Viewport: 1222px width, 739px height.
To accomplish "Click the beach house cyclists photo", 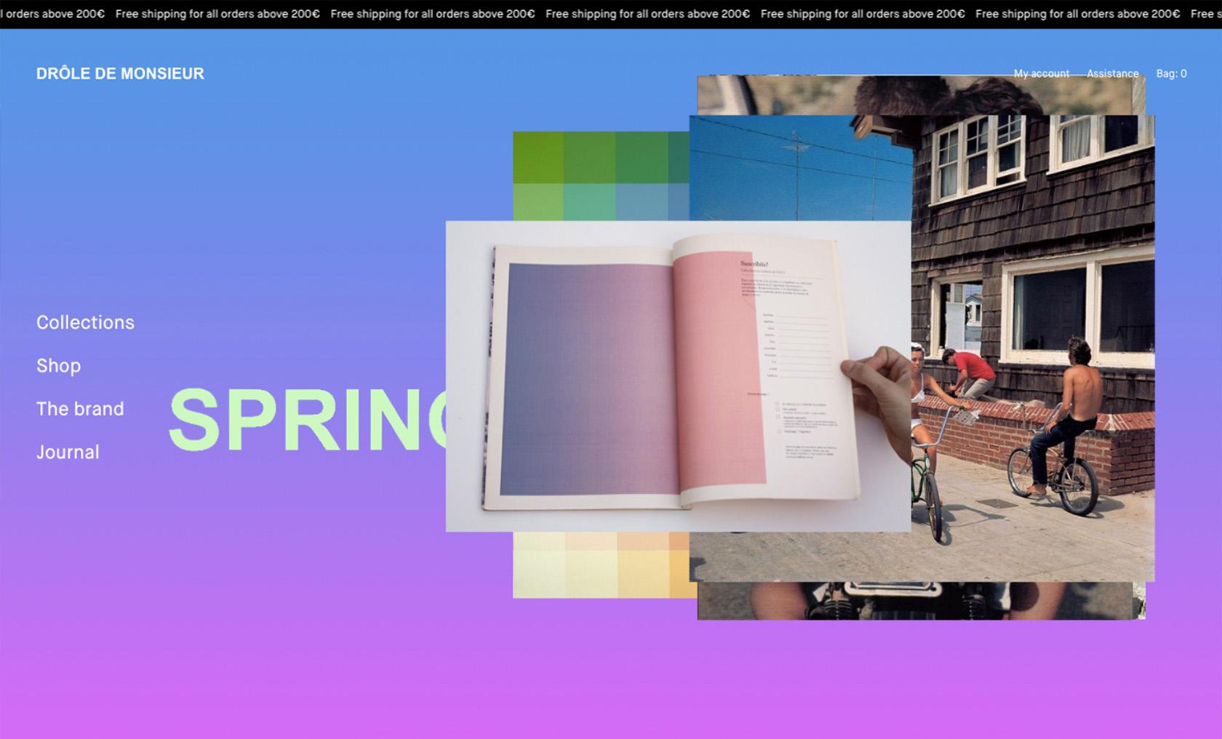I will pos(1033,348).
